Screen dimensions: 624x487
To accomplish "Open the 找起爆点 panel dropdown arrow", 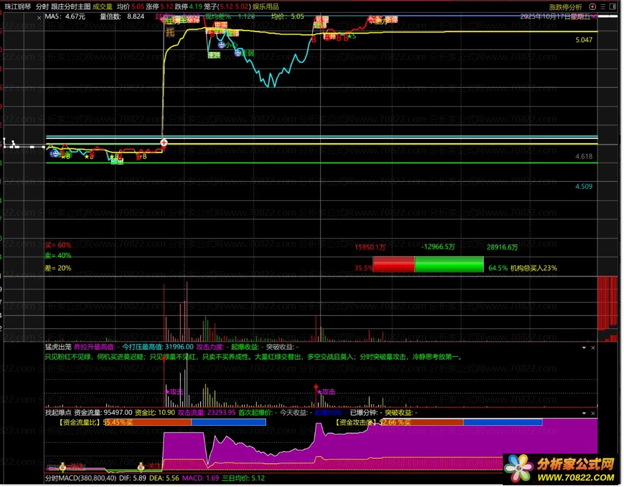I will pyautogui.click(x=584, y=414).
